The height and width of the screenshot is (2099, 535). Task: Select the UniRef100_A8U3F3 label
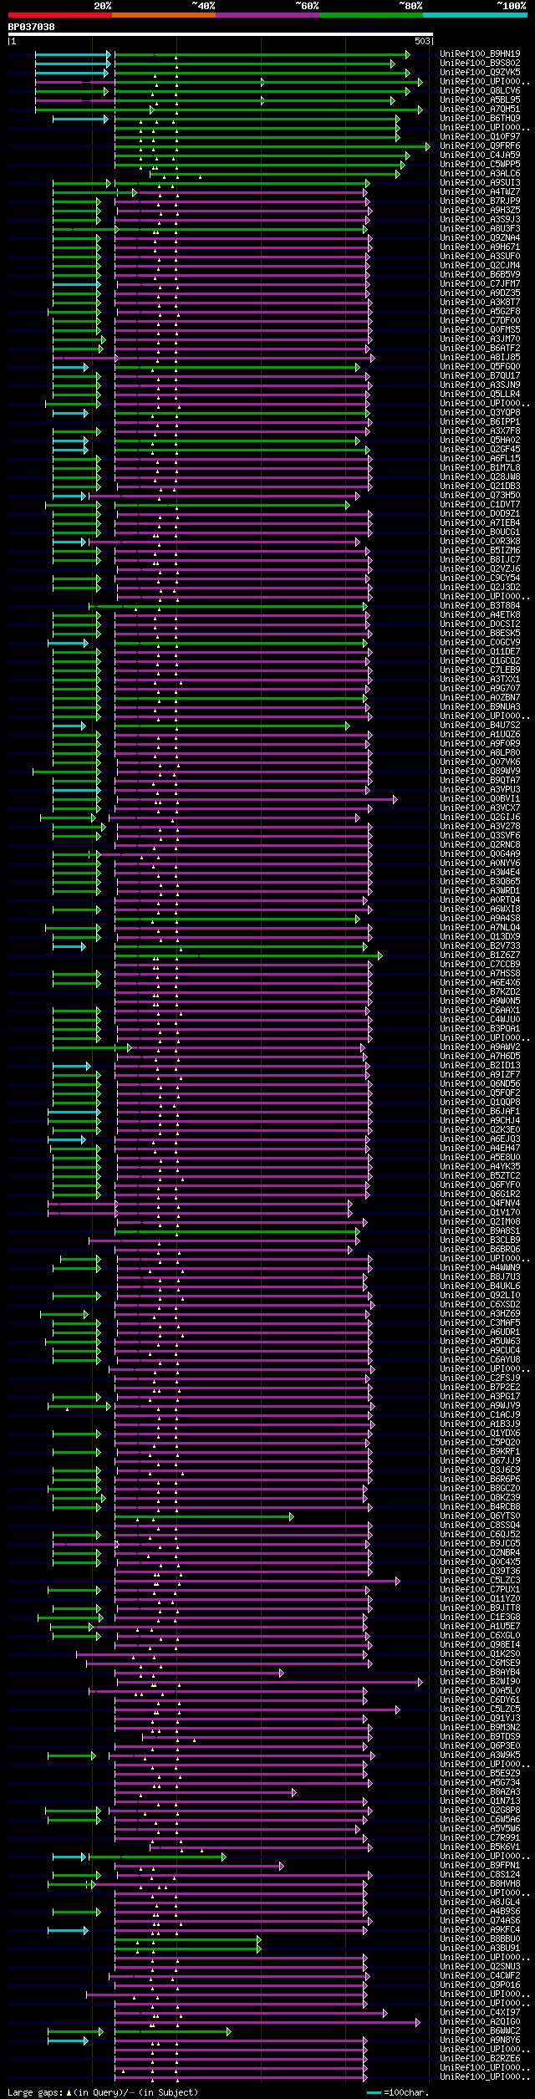480,228
